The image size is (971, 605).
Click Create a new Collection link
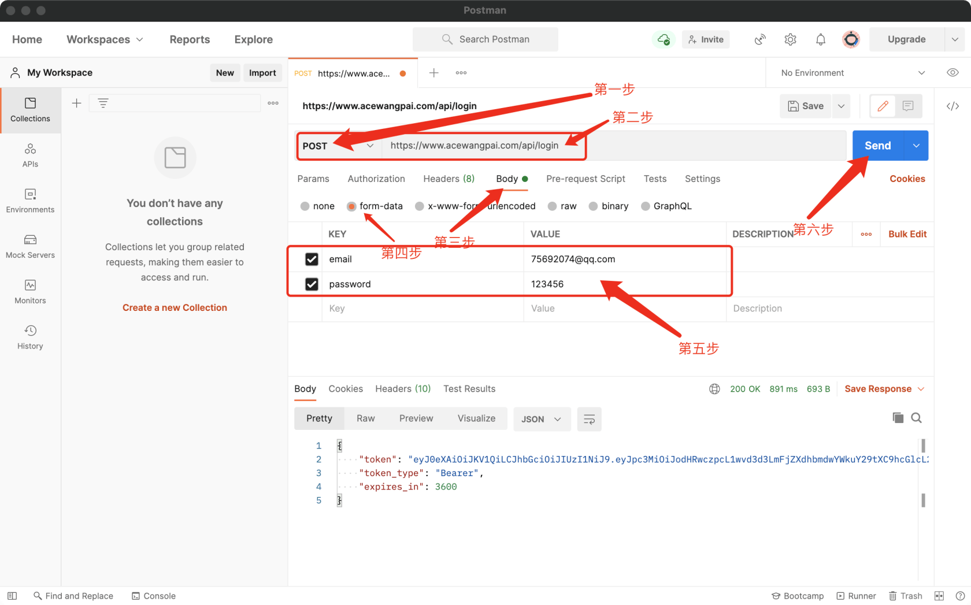click(175, 307)
